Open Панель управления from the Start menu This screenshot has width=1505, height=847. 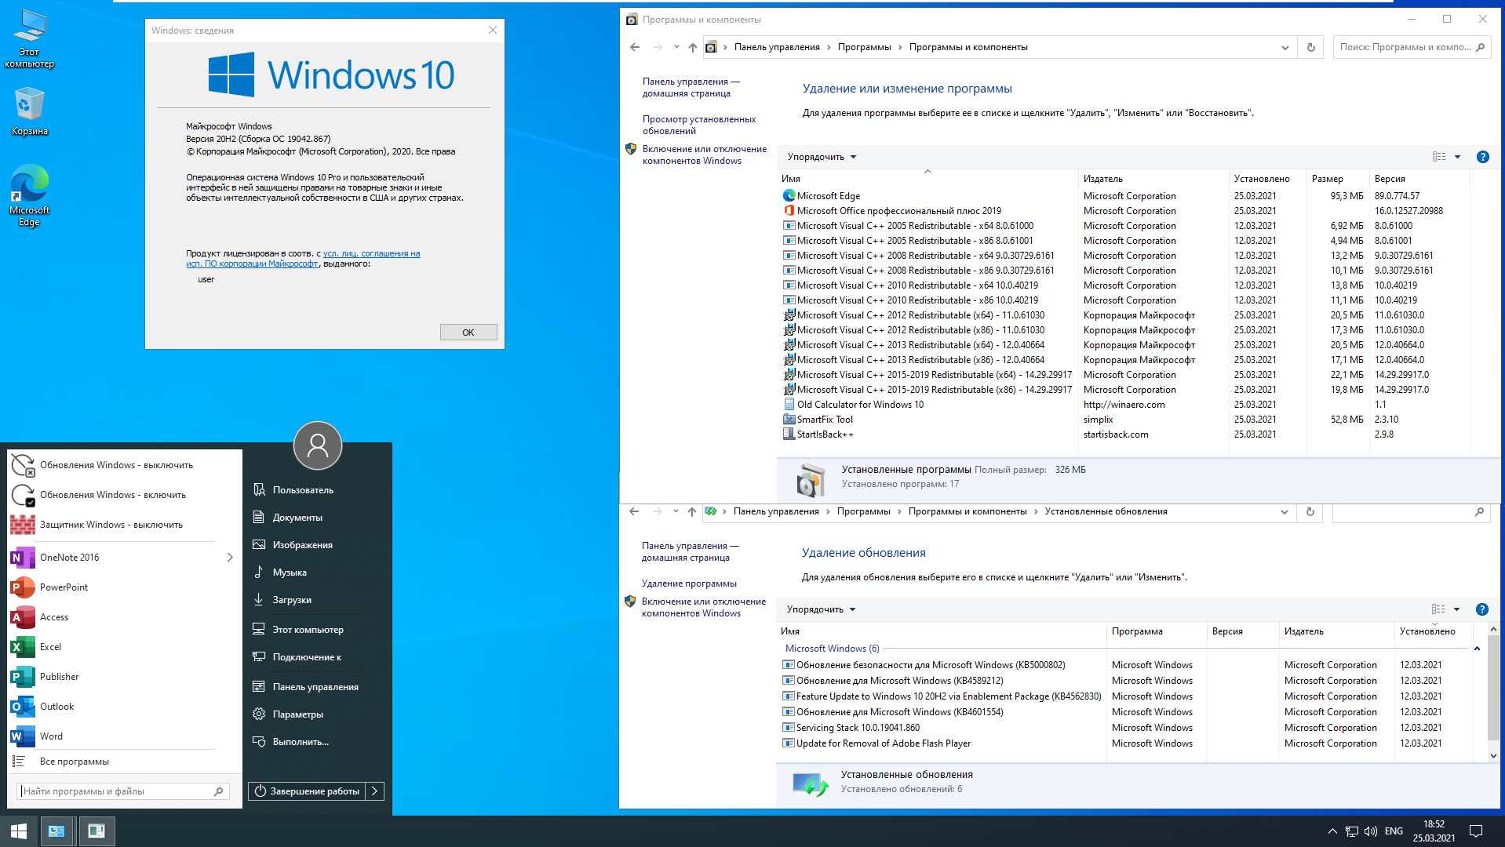[x=315, y=687]
